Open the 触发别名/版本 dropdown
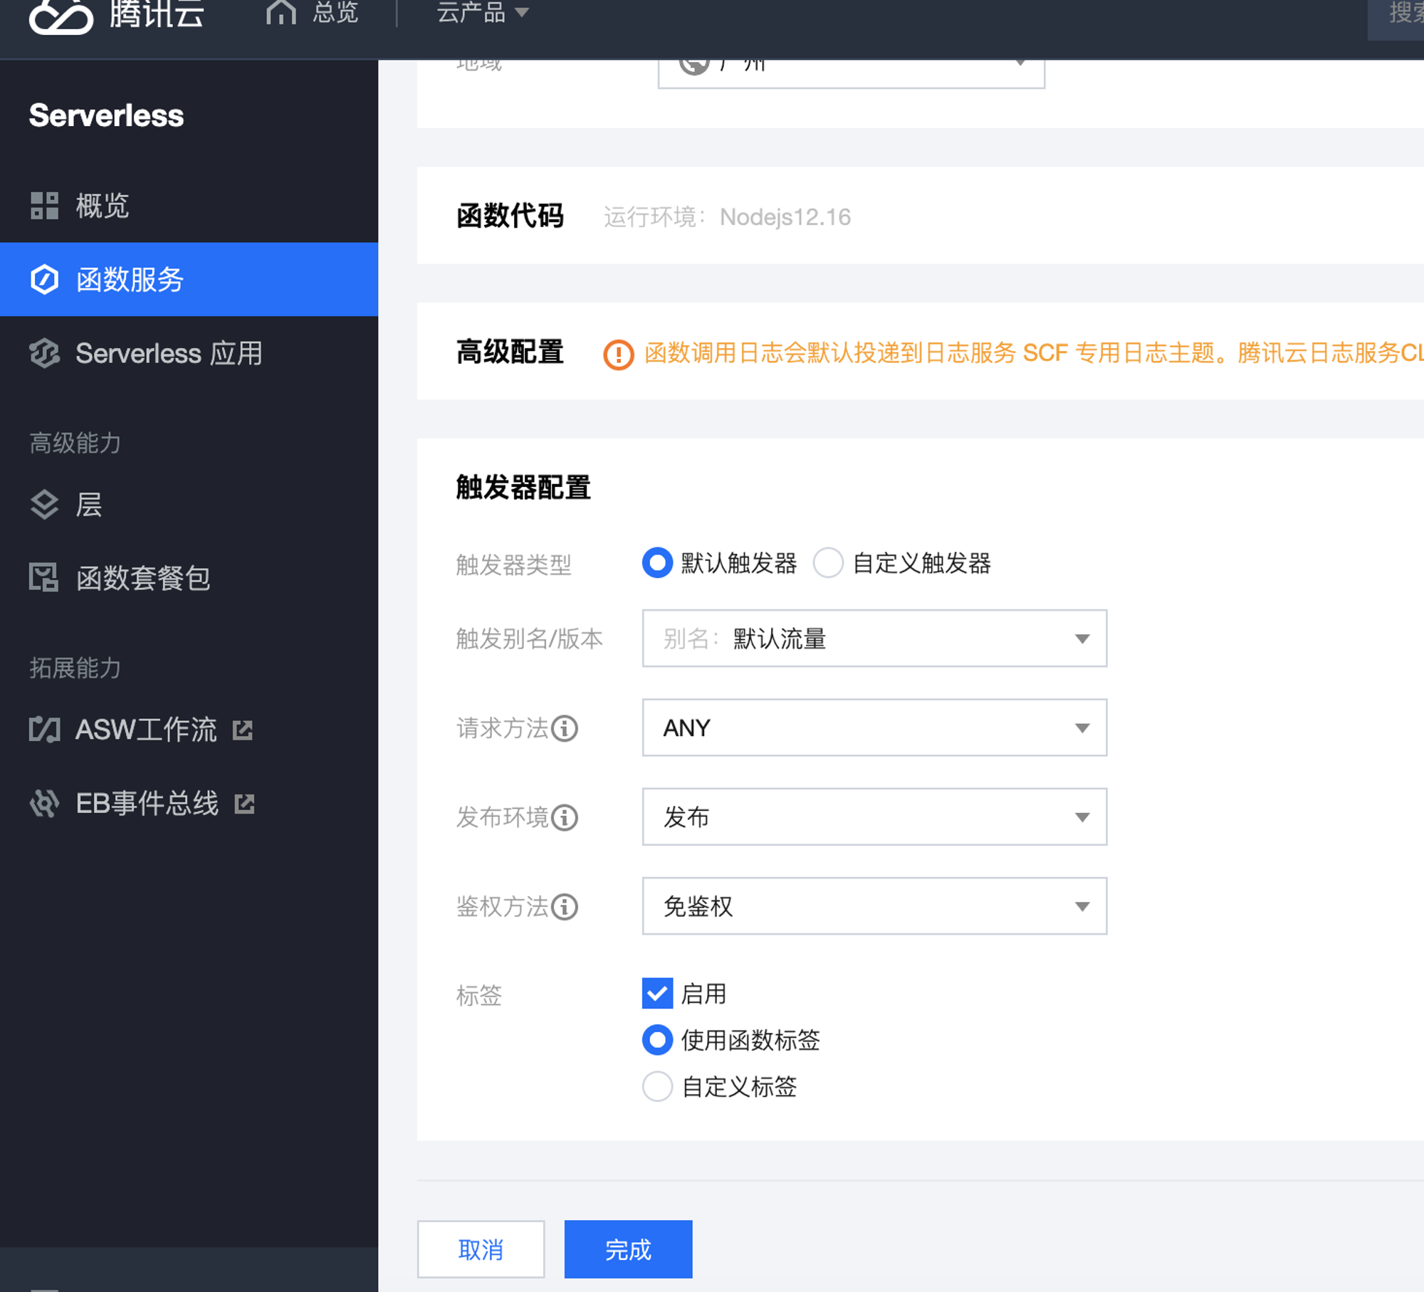 (x=874, y=639)
